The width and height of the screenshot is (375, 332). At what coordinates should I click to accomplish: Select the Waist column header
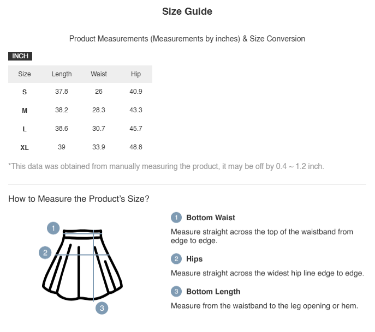pos(99,74)
